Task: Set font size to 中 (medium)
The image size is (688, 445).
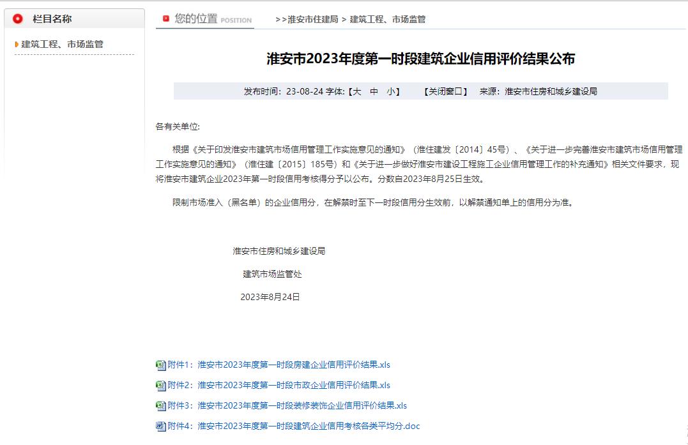Action: (374, 91)
